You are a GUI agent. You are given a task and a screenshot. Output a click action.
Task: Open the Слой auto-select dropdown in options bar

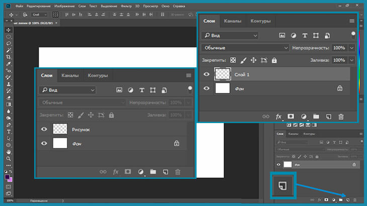(x=39, y=15)
